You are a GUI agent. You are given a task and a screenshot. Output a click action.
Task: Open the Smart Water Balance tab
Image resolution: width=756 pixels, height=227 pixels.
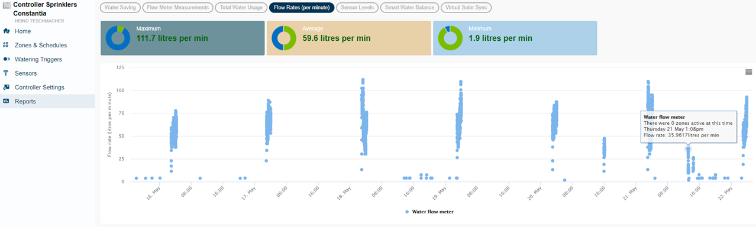[409, 8]
